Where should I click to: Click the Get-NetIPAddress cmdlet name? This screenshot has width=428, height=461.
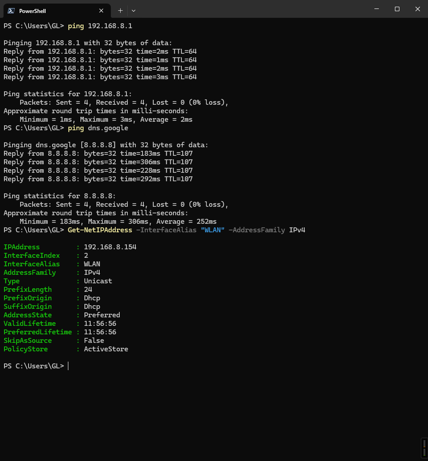tap(100, 230)
